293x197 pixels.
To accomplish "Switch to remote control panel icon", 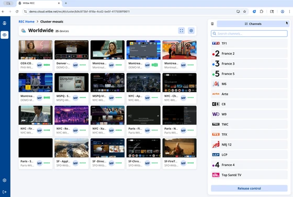I will pyautogui.click(x=212, y=24).
